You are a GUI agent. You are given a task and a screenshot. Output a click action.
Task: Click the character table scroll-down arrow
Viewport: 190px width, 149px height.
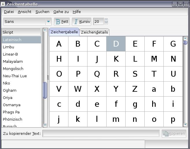[185, 125]
